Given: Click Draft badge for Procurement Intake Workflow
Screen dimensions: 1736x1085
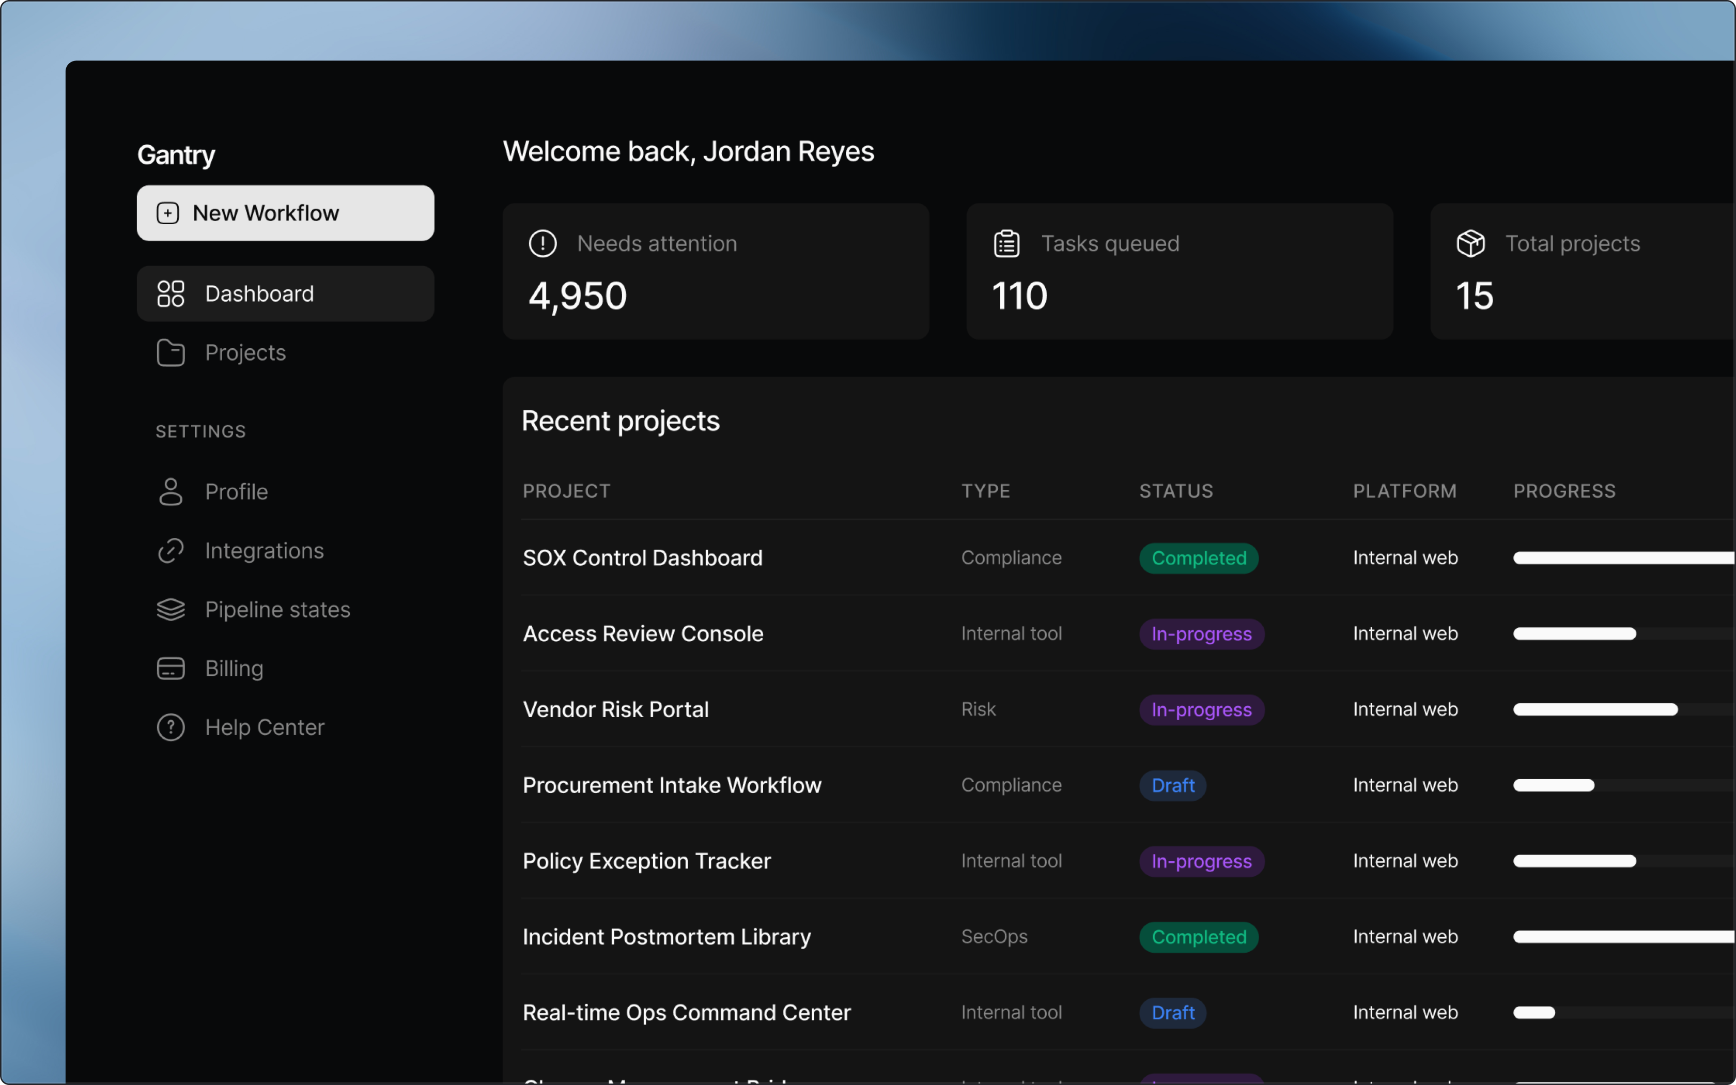Looking at the screenshot, I should click(1173, 785).
